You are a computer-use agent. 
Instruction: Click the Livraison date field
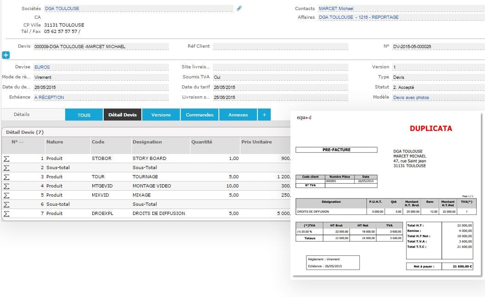(280, 97)
